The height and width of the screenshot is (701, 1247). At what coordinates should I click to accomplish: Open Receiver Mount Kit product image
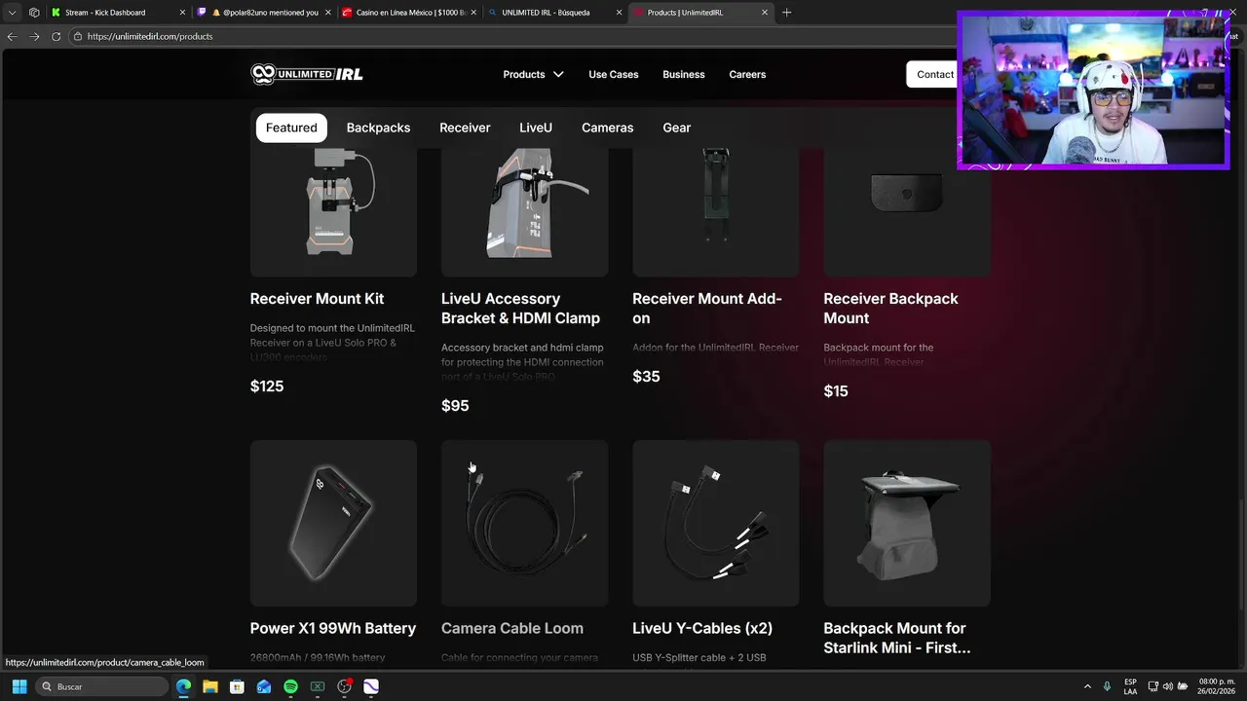point(333,211)
